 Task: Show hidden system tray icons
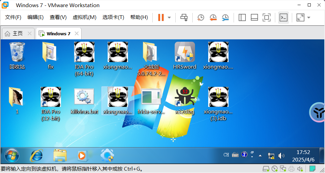[x=260, y=156]
